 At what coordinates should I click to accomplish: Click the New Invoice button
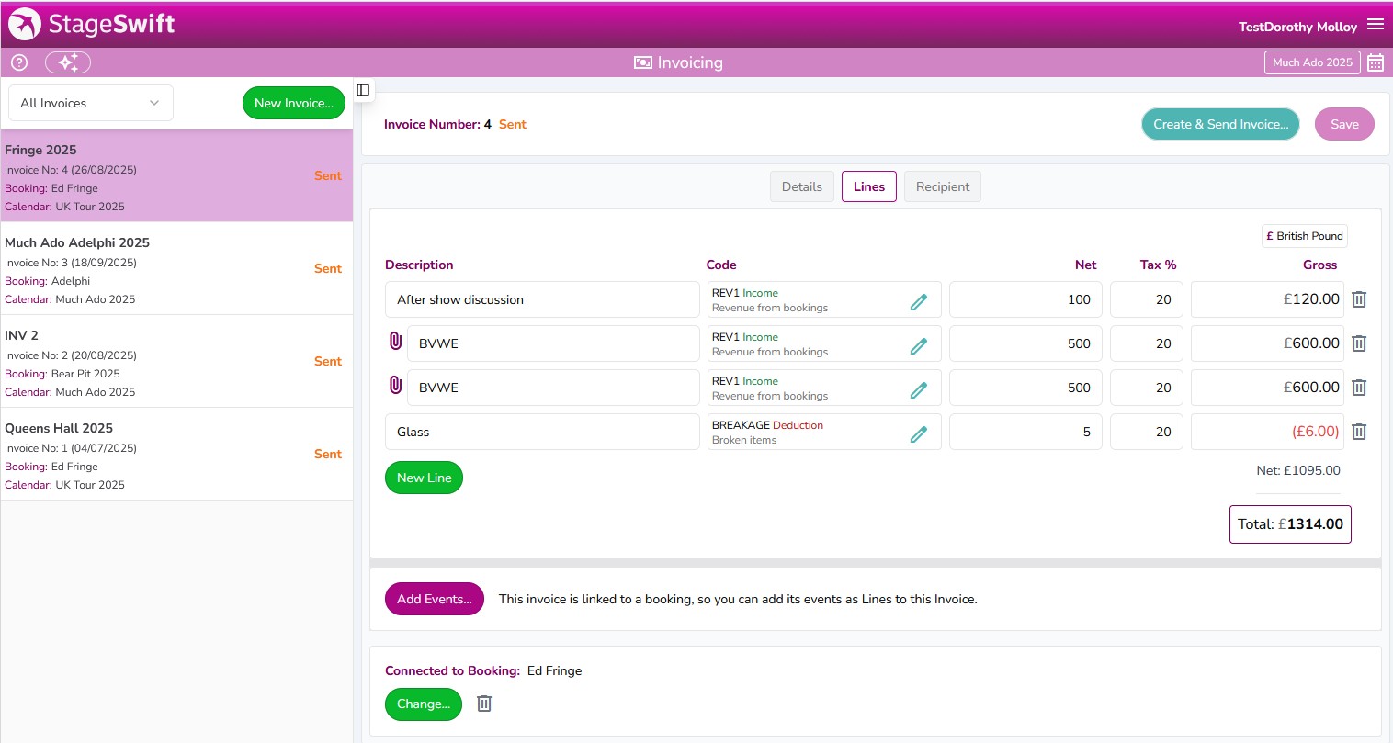pyautogui.click(x=294, y=103)
